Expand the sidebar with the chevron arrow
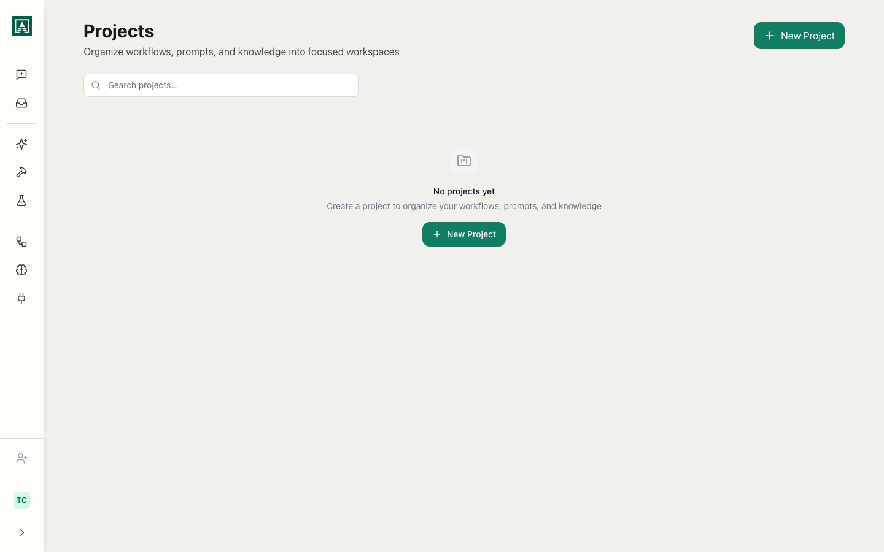This screenshot has width=884, height=552. point(21,532)
